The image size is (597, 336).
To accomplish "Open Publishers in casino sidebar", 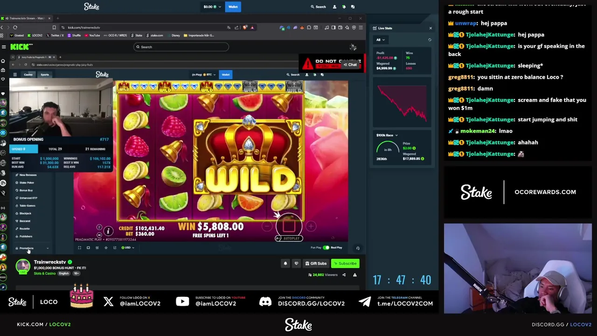I will [x=25, y=237].
